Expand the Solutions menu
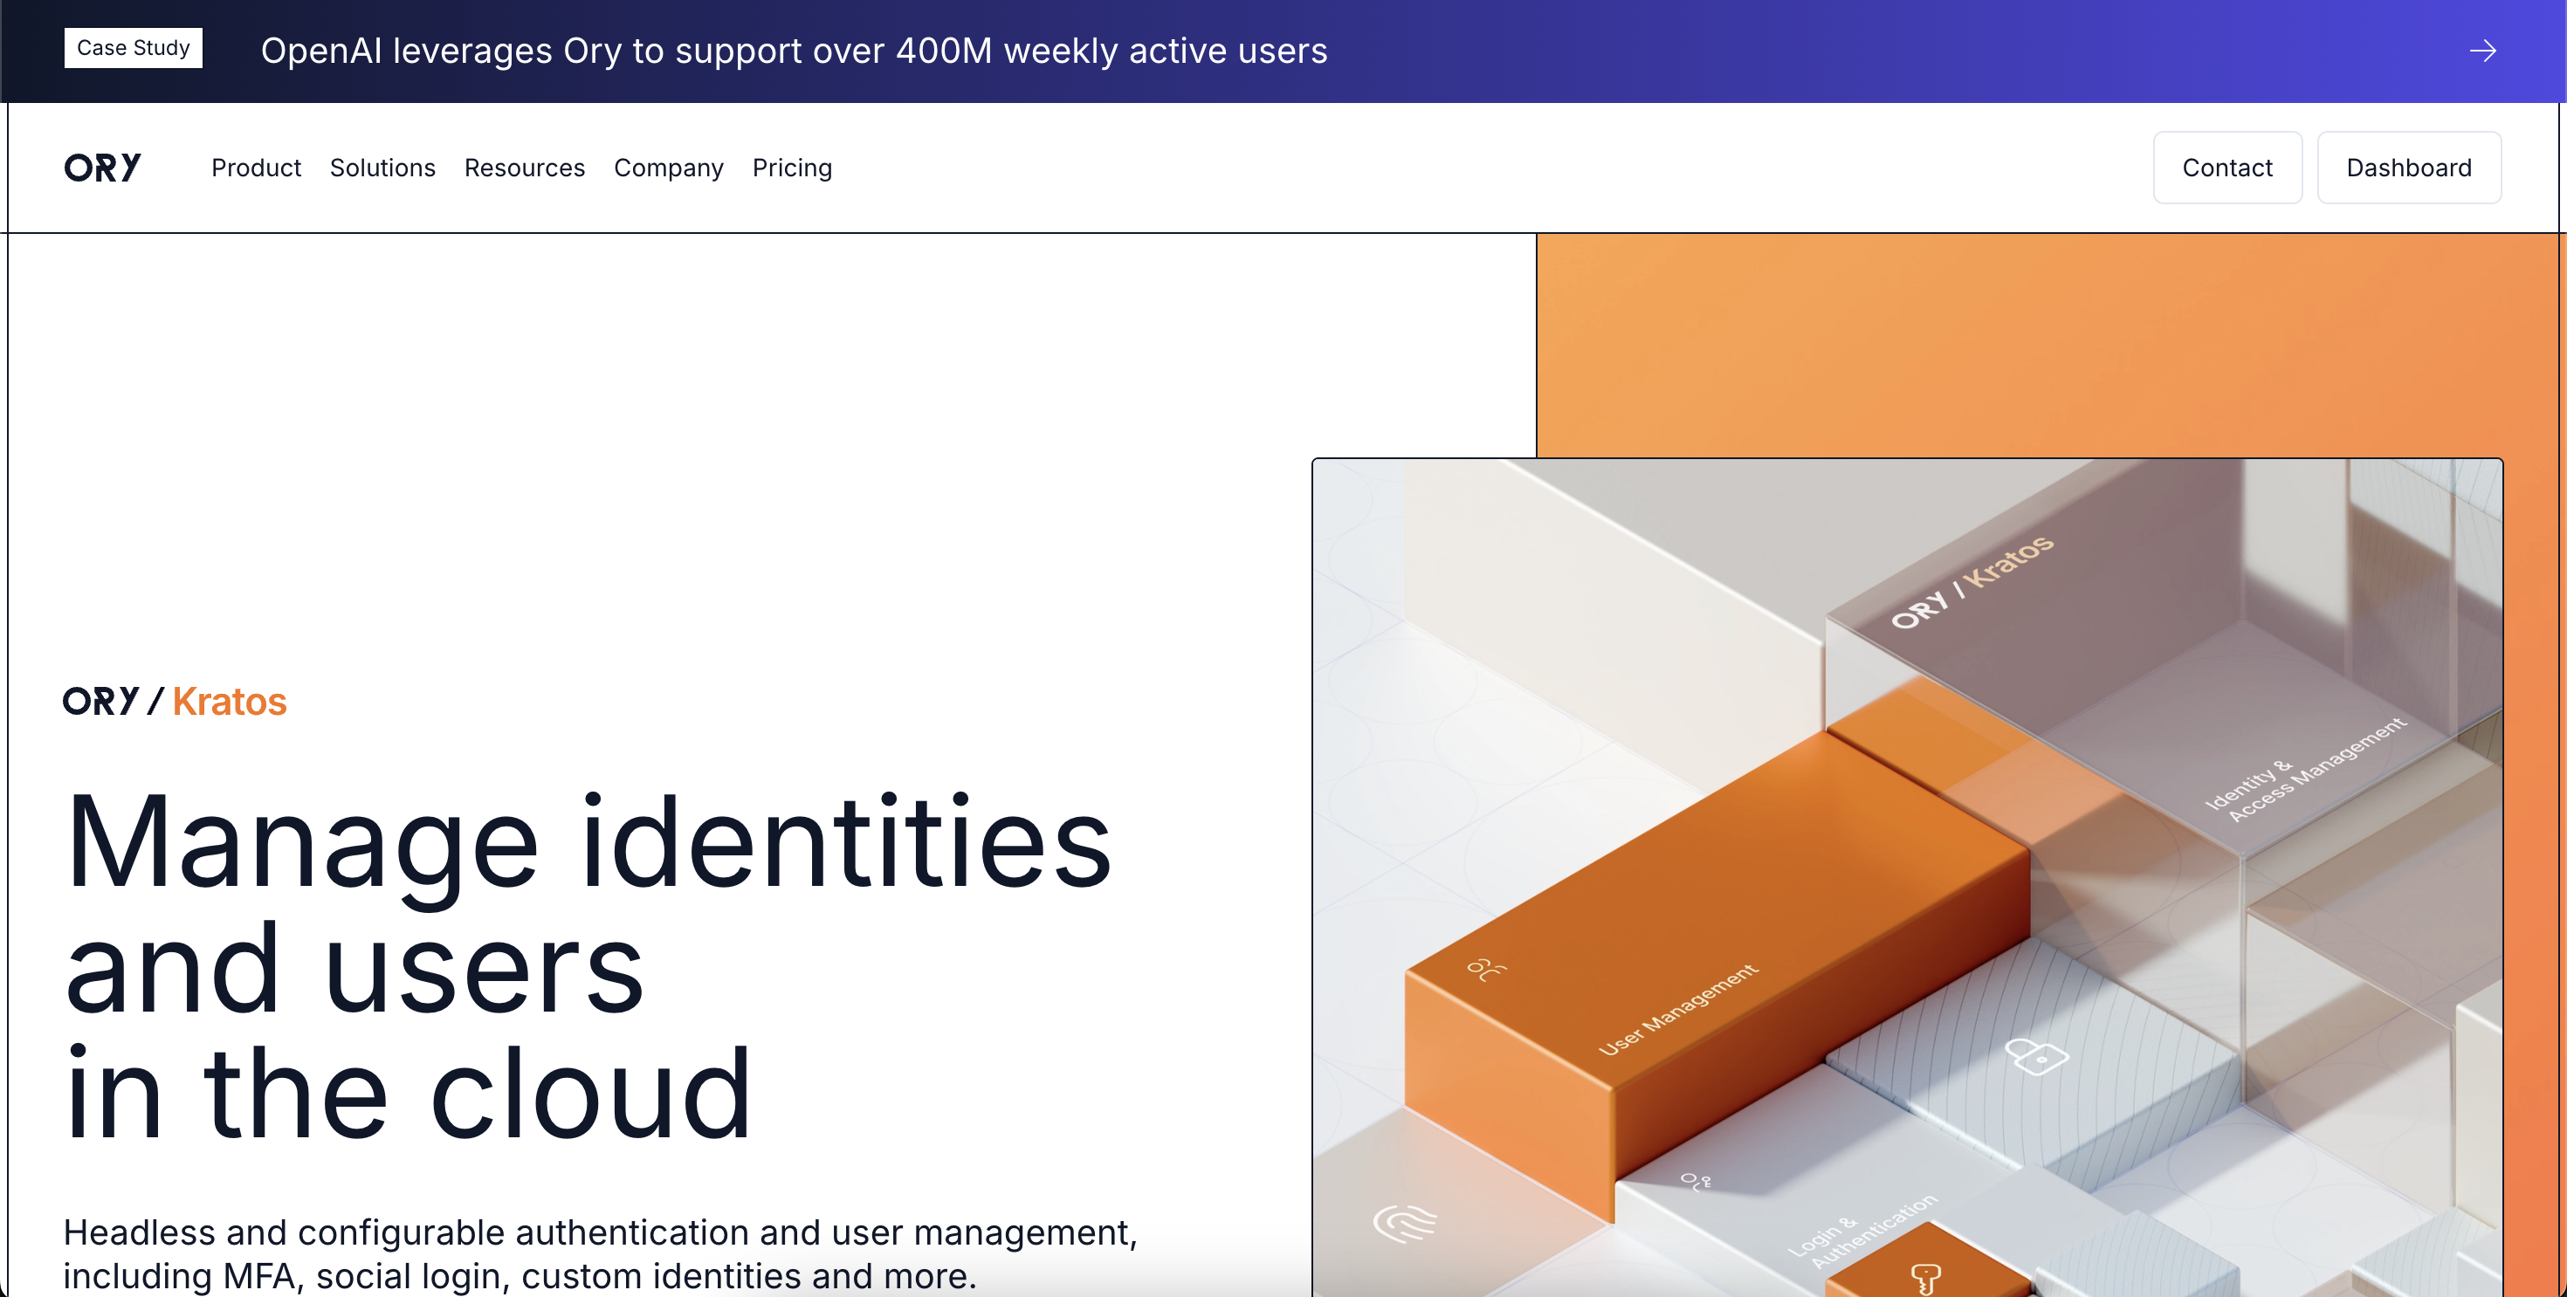The image size is (2567, 1297). tap(382, 168)
